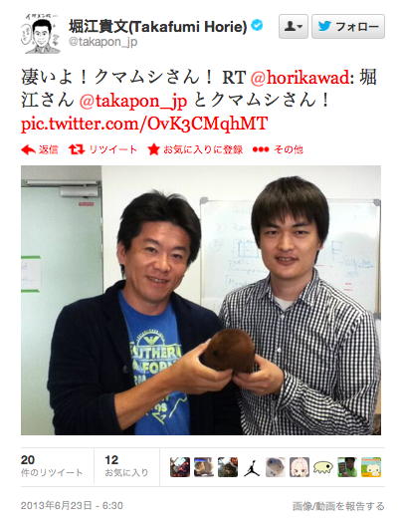
Task: Click the retweet arrows icon
Action: click(77, 149)
